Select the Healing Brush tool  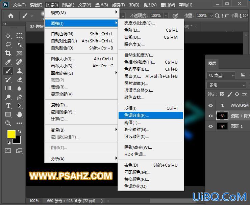[x=19, y=62]
